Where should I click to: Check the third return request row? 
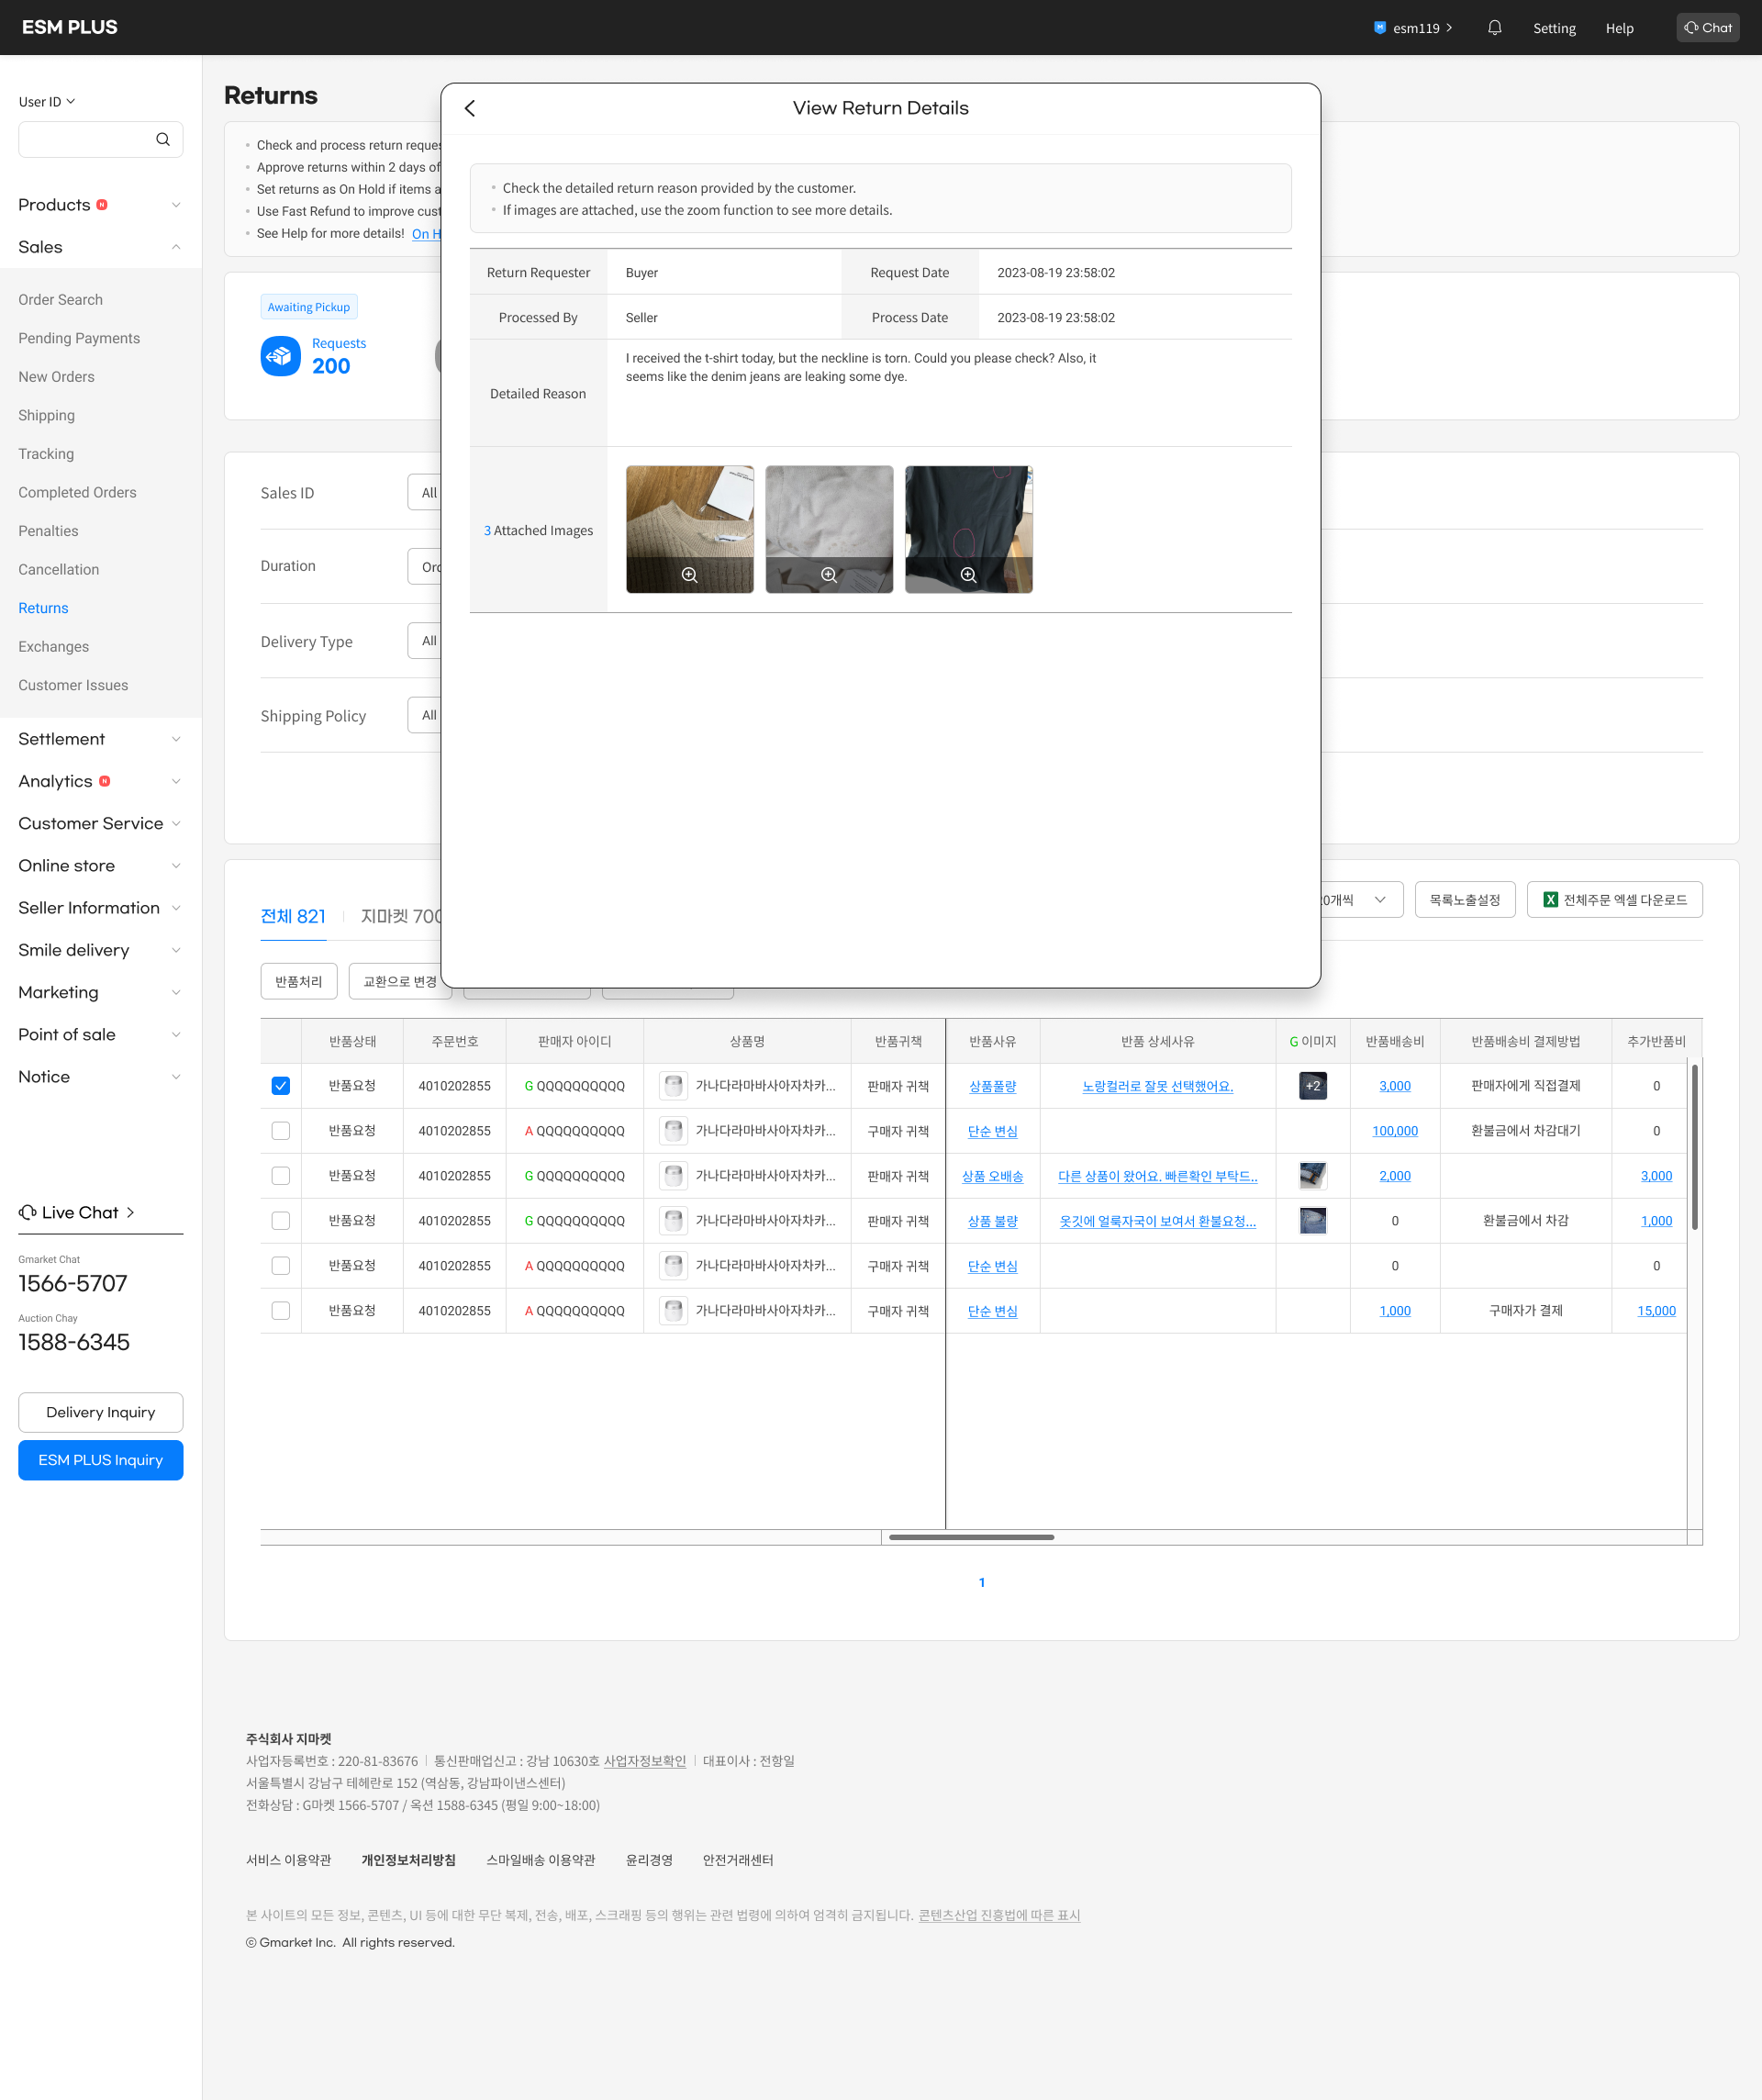tap(281, 1176)
